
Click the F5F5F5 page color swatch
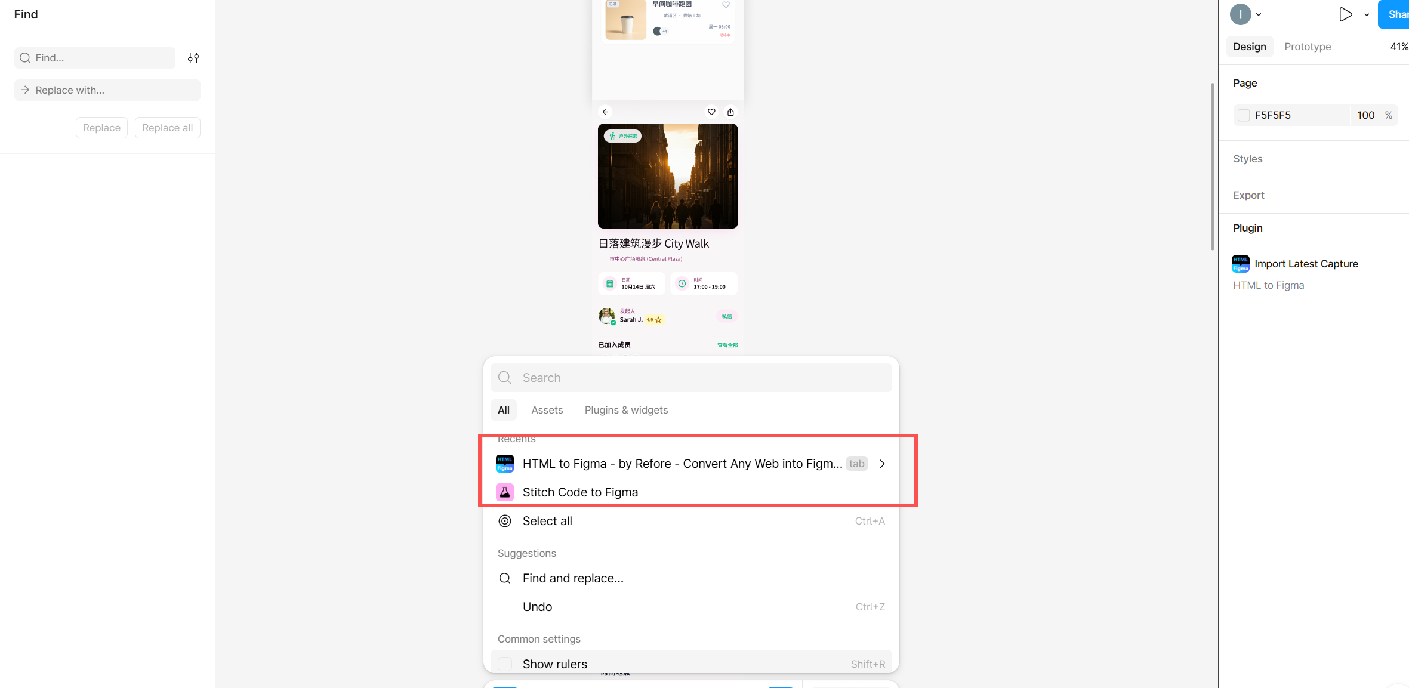[1244, 115]
